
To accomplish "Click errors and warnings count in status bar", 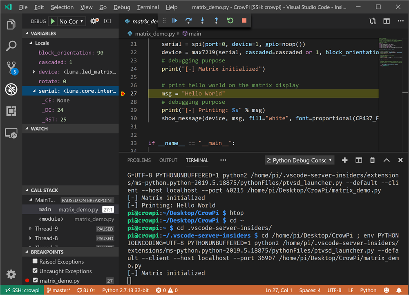I will 167,290.
